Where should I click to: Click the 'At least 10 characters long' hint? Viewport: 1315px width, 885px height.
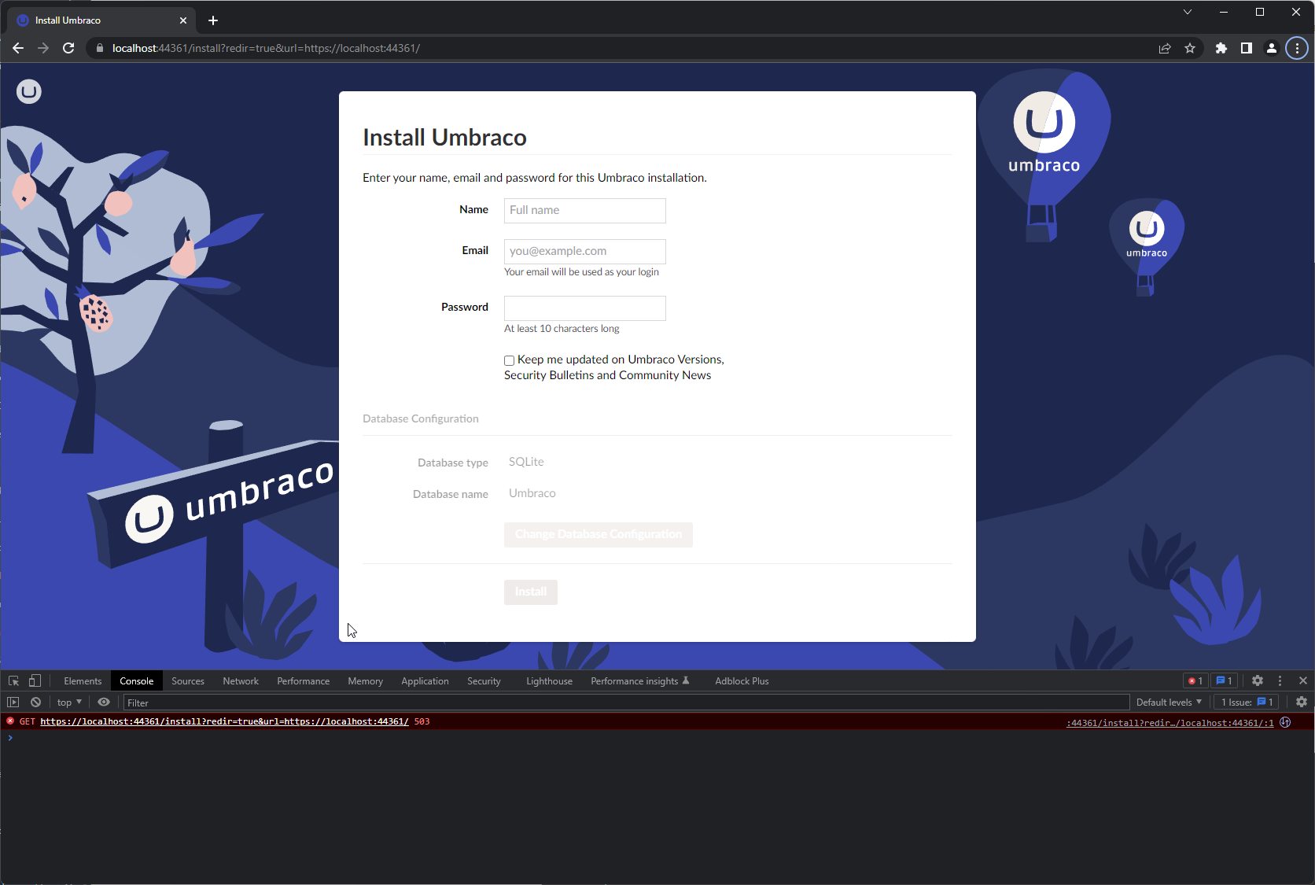point(562,329)
